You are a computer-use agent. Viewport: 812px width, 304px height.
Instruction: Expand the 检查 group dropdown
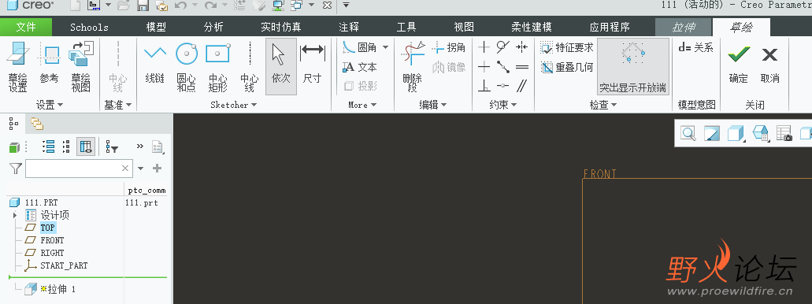603,105
